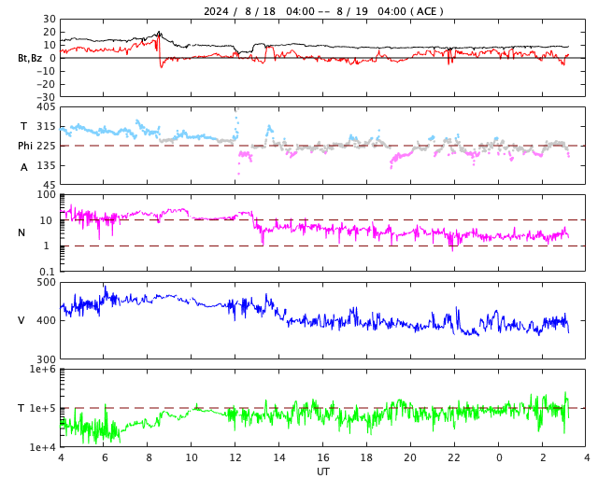Viewport: 598px width, 478px height.
Task: Click the 0 tick on the UT axis
Action: tap(499, 457)
